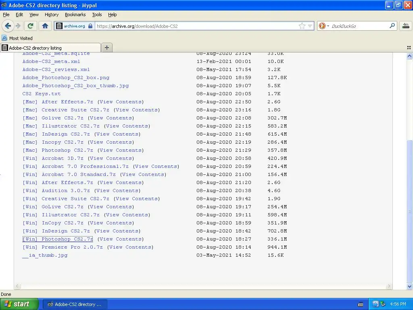Download [Mac] Photoshop CS2.7z

[58, 150]
